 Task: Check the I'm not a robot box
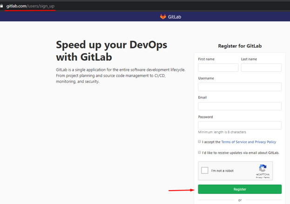point(204,170)
